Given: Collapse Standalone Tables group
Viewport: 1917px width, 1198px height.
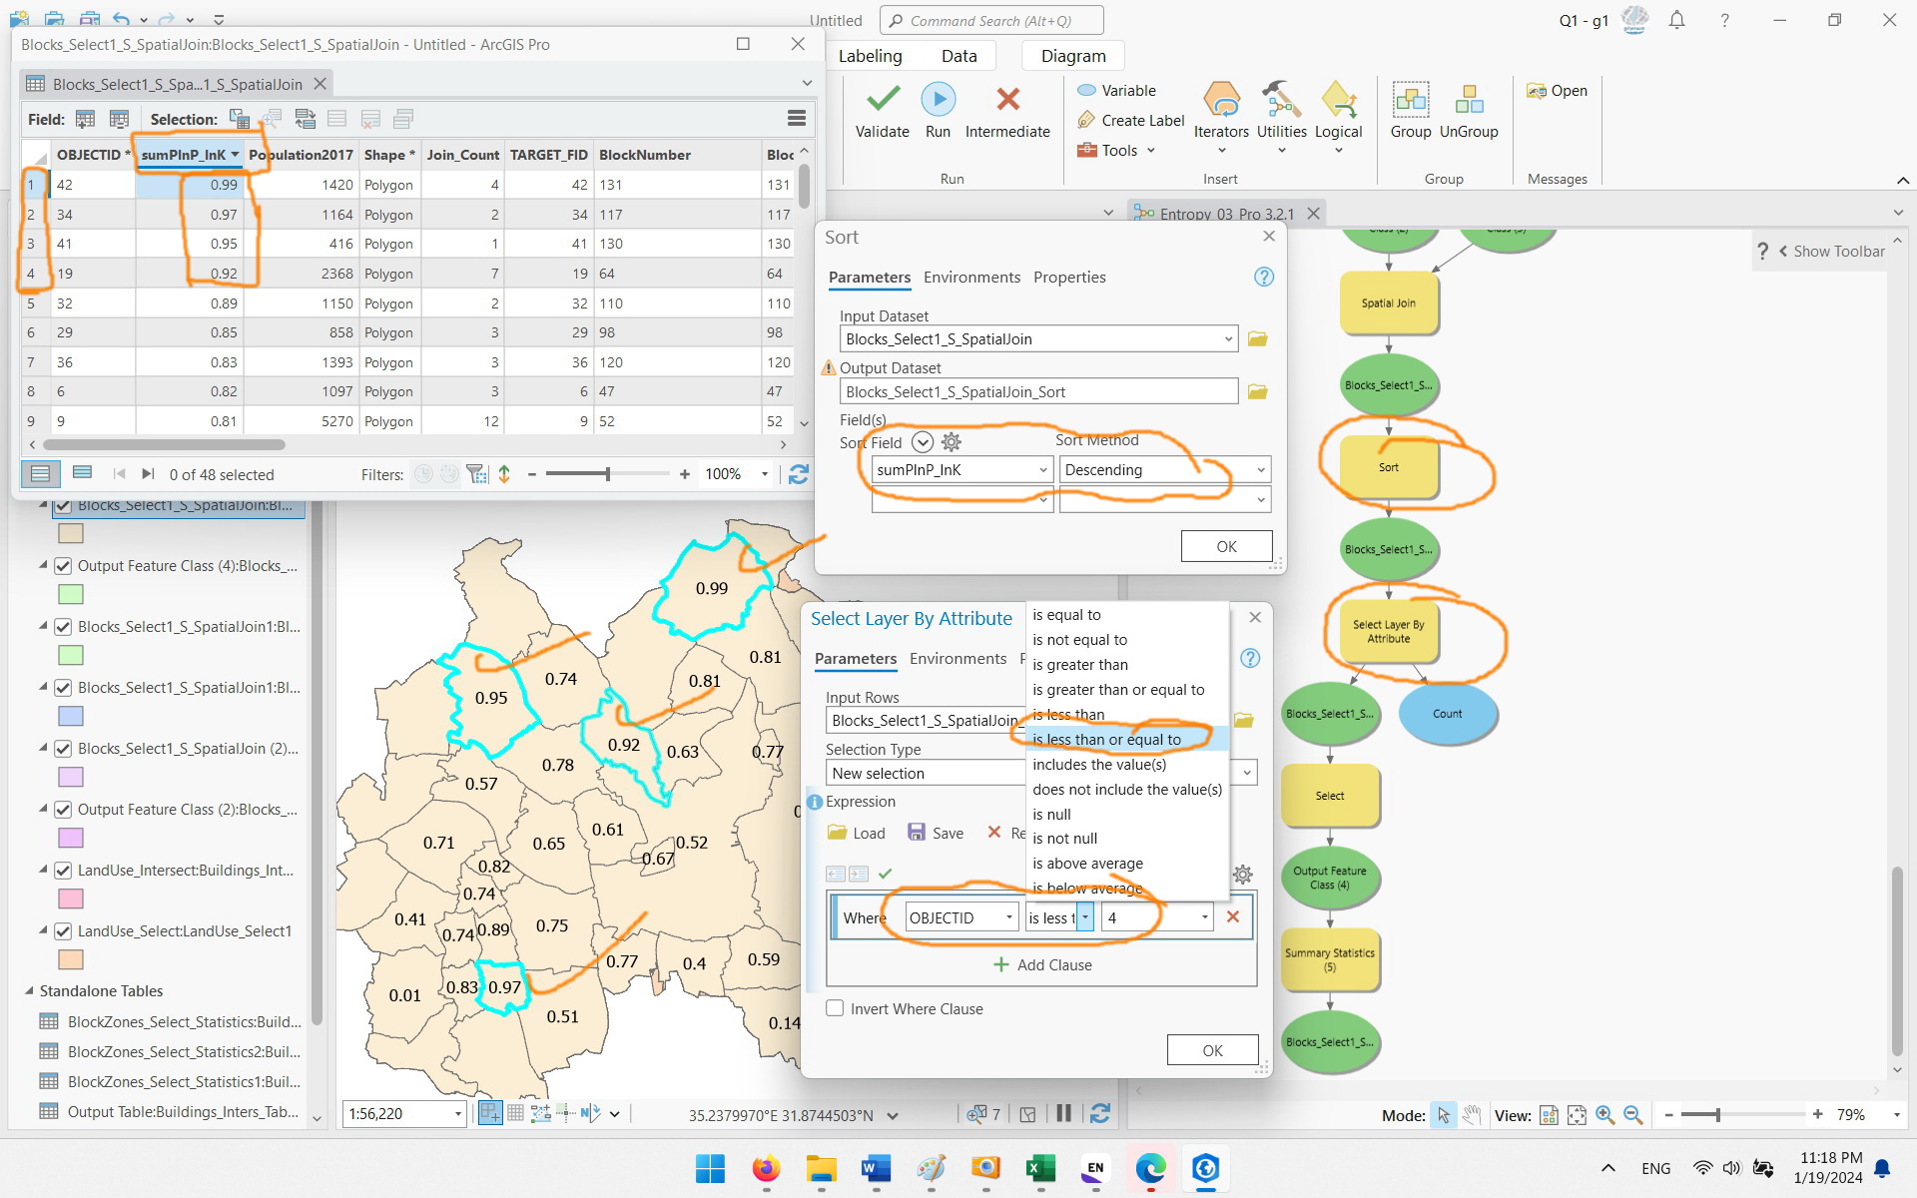Looking at the screenshot, I should [x=29, y=991].
